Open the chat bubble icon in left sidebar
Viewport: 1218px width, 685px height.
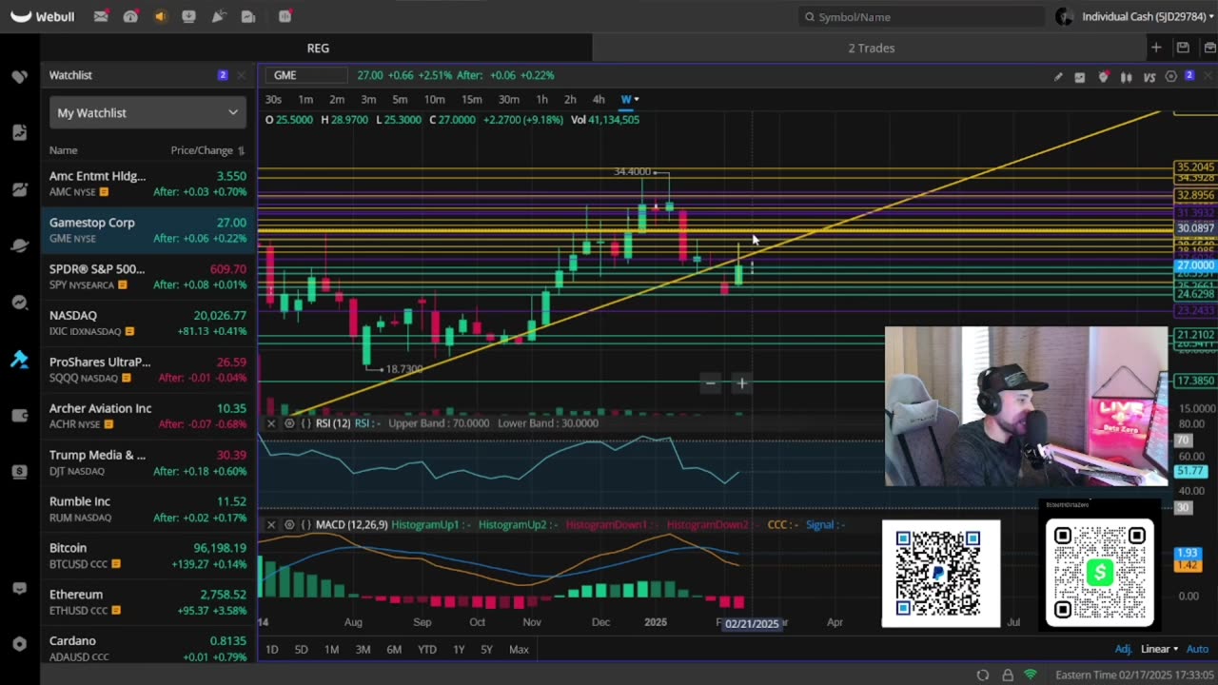(19, 589)
